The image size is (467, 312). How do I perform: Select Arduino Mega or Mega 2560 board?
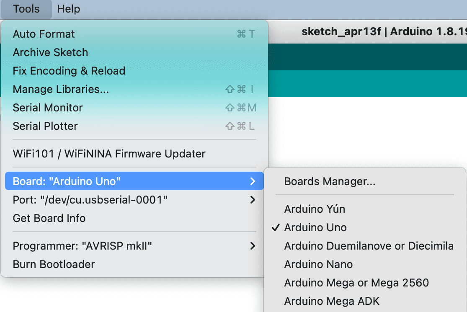364,283
